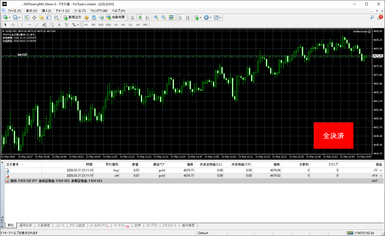The width and height of the screenshot is (385, 236).
Task: Expand the timeframe periods clock dropdown
Action: [211, 17]
